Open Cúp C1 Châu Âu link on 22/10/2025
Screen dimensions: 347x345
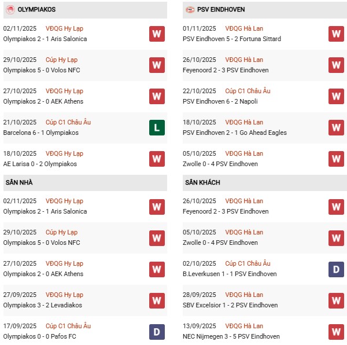(248, 91)
